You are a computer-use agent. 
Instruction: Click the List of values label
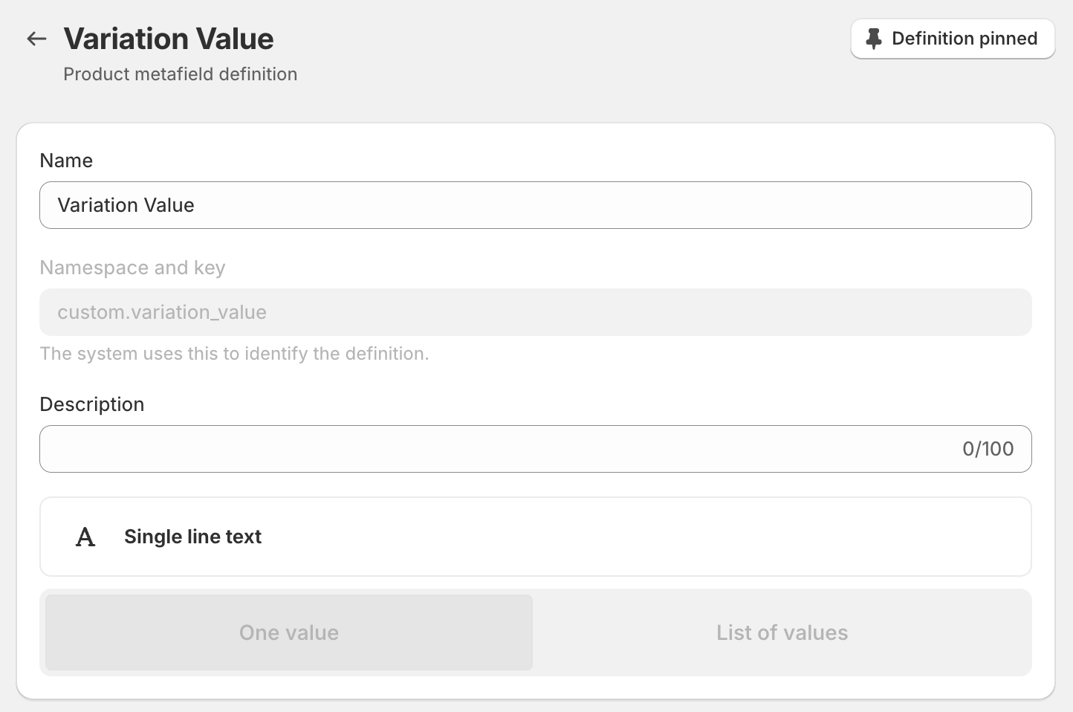782,632
